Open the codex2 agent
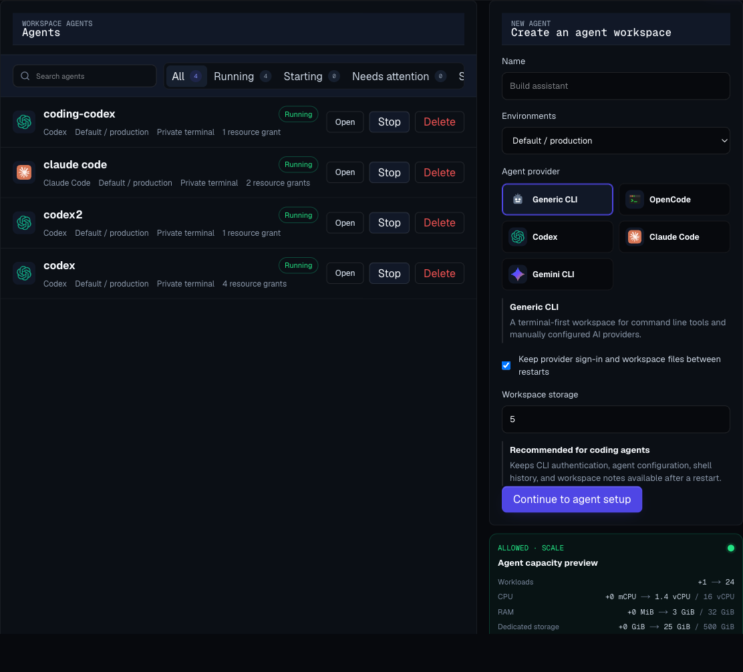743x672 pixels. pos(345,222)
